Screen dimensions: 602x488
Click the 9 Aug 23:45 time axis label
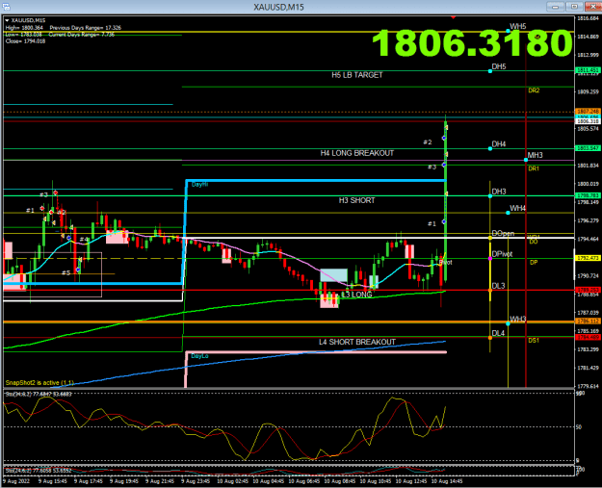pyautogui.click(x=196, y=481)
